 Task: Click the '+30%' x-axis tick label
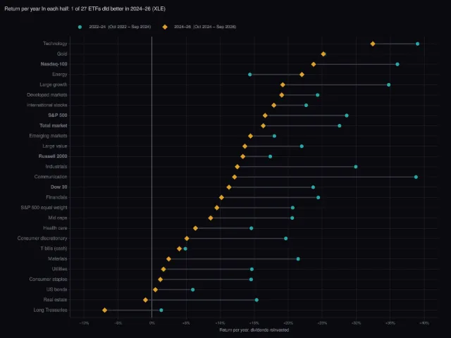(x=356, y=323)
